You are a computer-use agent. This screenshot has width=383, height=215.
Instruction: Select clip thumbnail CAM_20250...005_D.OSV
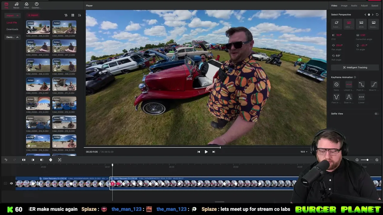click(38, 27)
